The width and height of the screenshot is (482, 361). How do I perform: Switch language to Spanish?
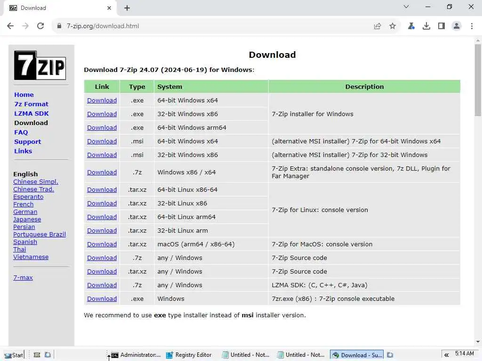click(25, 242)
